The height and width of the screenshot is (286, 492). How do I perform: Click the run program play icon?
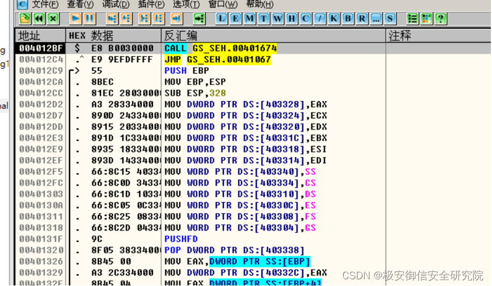75,19
